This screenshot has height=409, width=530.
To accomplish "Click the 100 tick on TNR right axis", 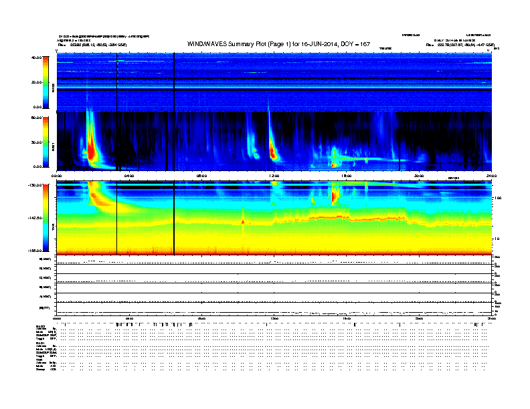I will pyautogui.click(x=498, y=198).
